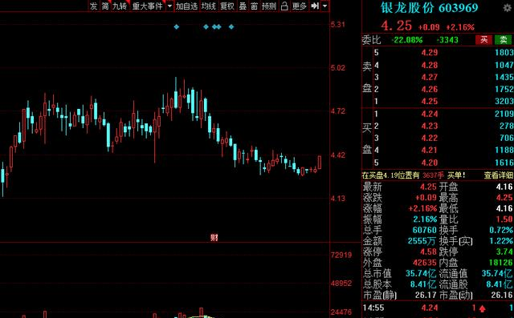
Task: Click the 内盘 value 18126
Action: click(x=500, y=263)
